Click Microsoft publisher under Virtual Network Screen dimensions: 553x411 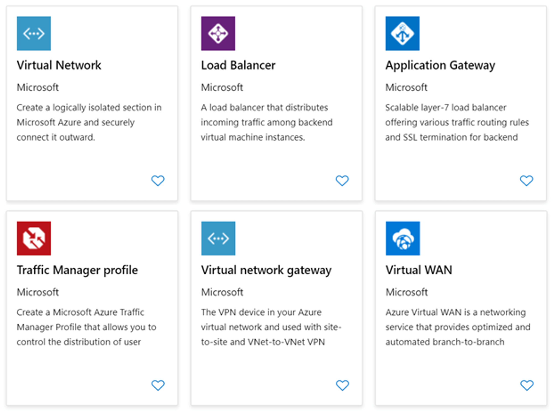(x=38, y=88)
